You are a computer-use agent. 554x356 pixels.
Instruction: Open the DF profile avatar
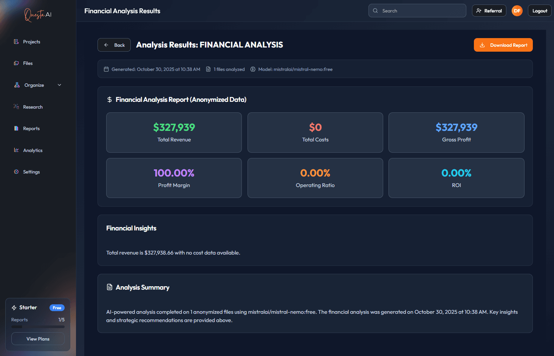[x=517, y=11]
